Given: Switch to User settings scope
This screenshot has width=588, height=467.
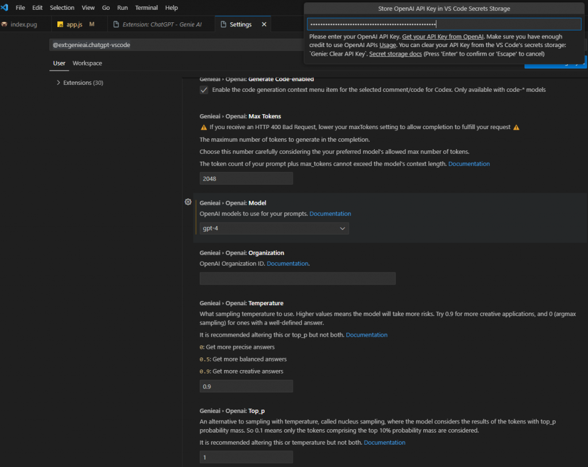Looking at the screenshot, I should (59, 63).
